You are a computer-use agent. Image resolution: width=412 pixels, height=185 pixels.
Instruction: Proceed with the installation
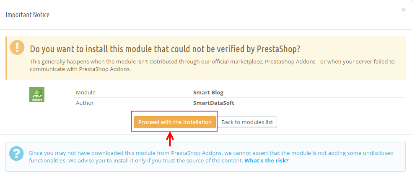(175, 122)
